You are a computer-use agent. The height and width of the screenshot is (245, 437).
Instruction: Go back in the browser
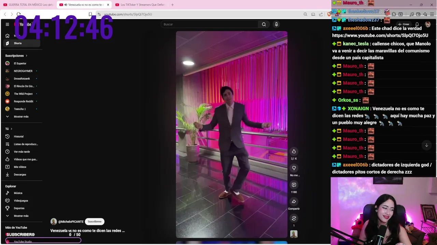pyautogui.click(x=5, y=14)
